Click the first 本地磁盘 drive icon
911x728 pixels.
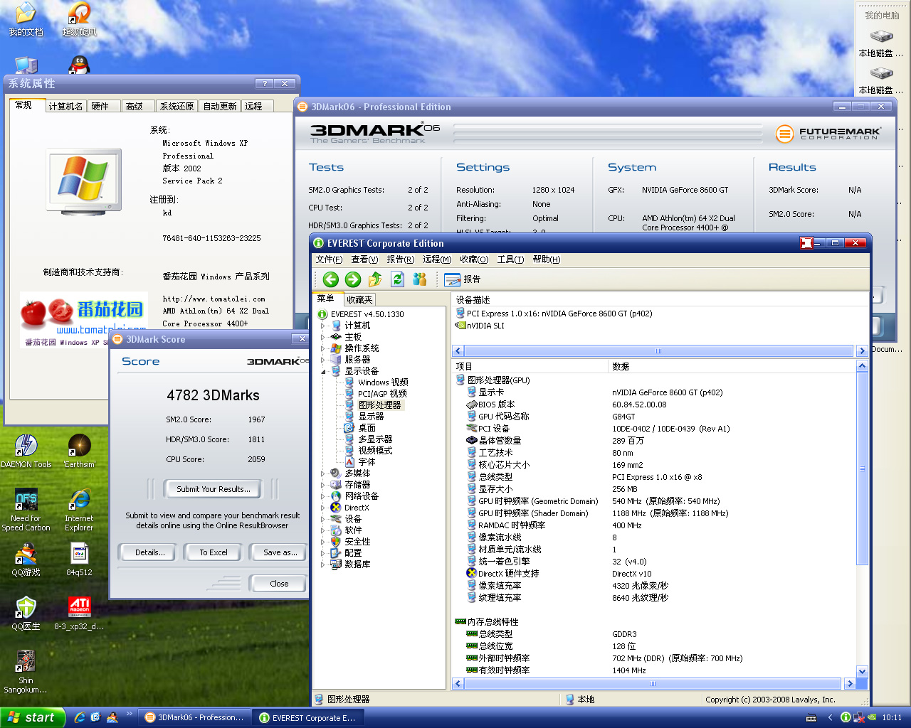tap(881, 43)
